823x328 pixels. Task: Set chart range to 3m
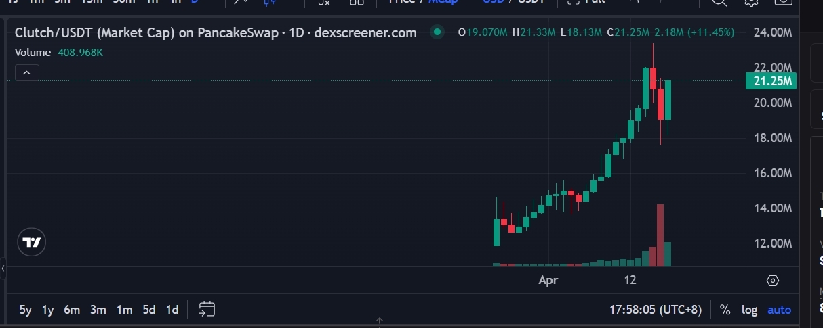[x=98, y=310]
